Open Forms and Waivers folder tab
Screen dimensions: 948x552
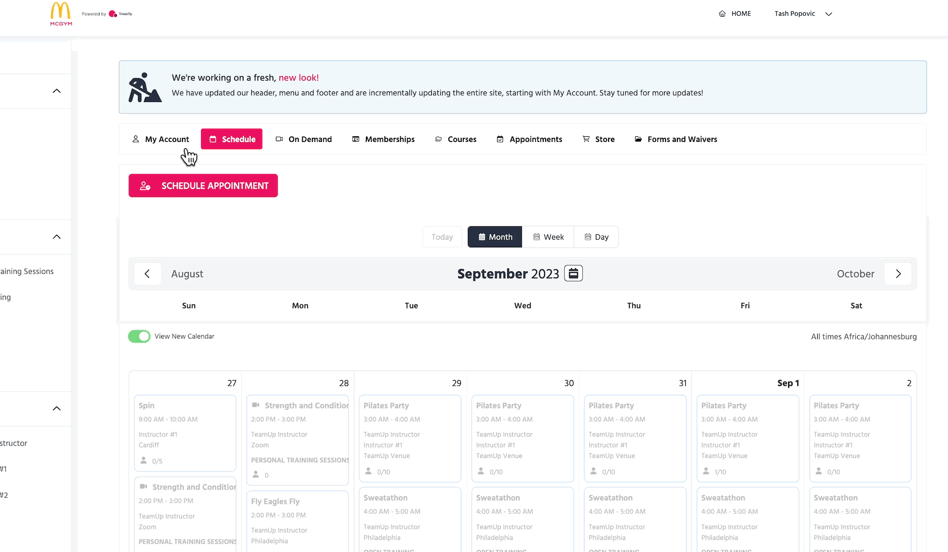pos(675,139)
